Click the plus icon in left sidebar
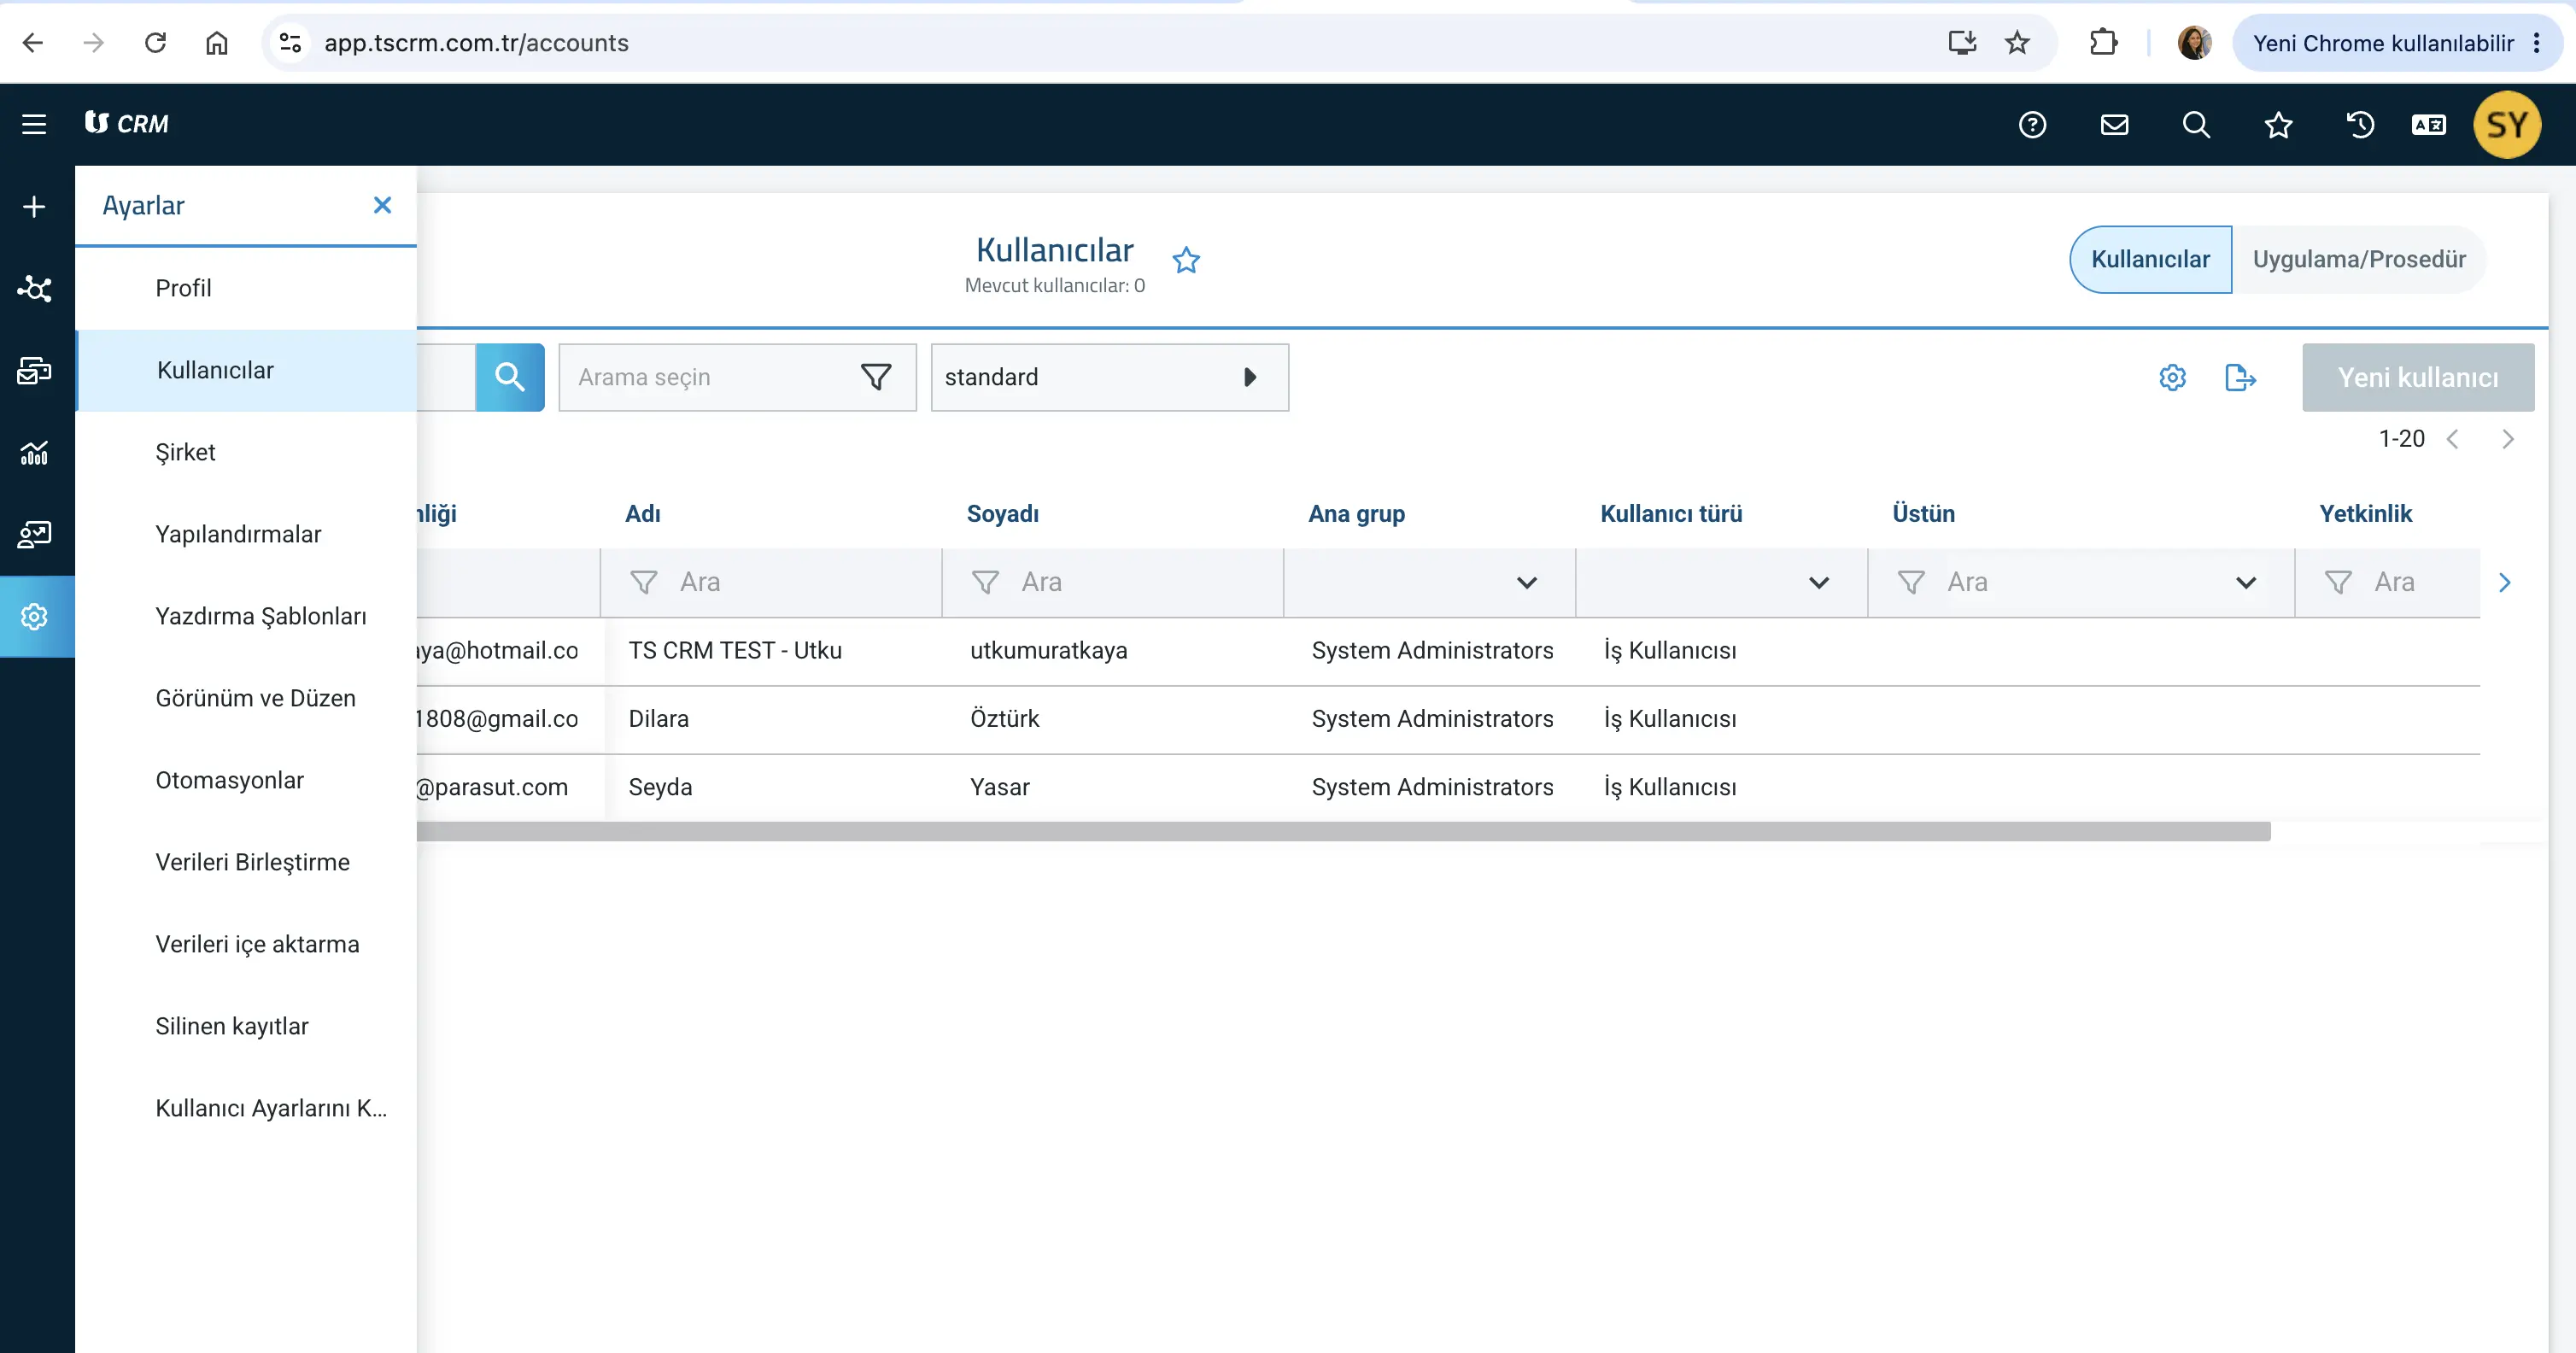Viewport: 2576px width, 1353px height. [x=34, y=206]
